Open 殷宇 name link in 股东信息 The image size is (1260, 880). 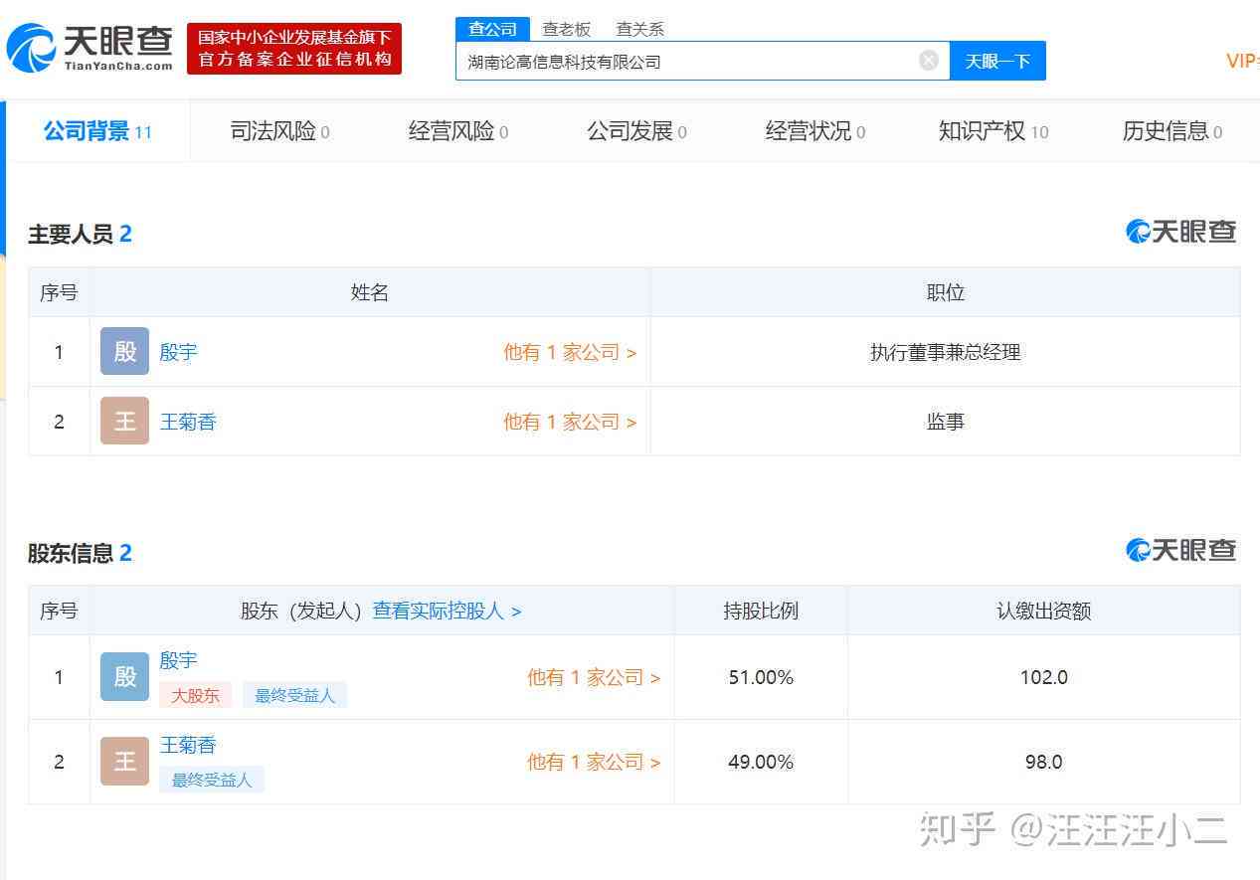[x=179, y=660]
